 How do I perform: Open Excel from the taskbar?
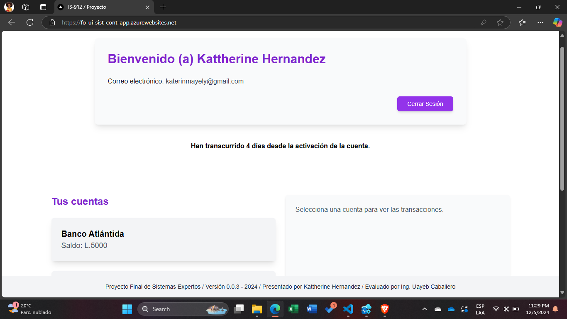pyautogui.click(x=293, y=309)
